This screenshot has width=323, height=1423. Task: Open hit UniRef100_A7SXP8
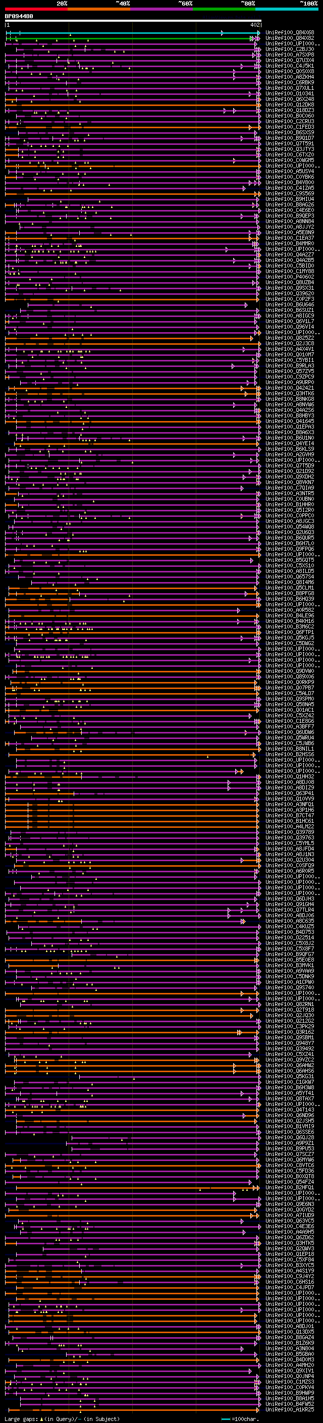[x=290, y=55]
